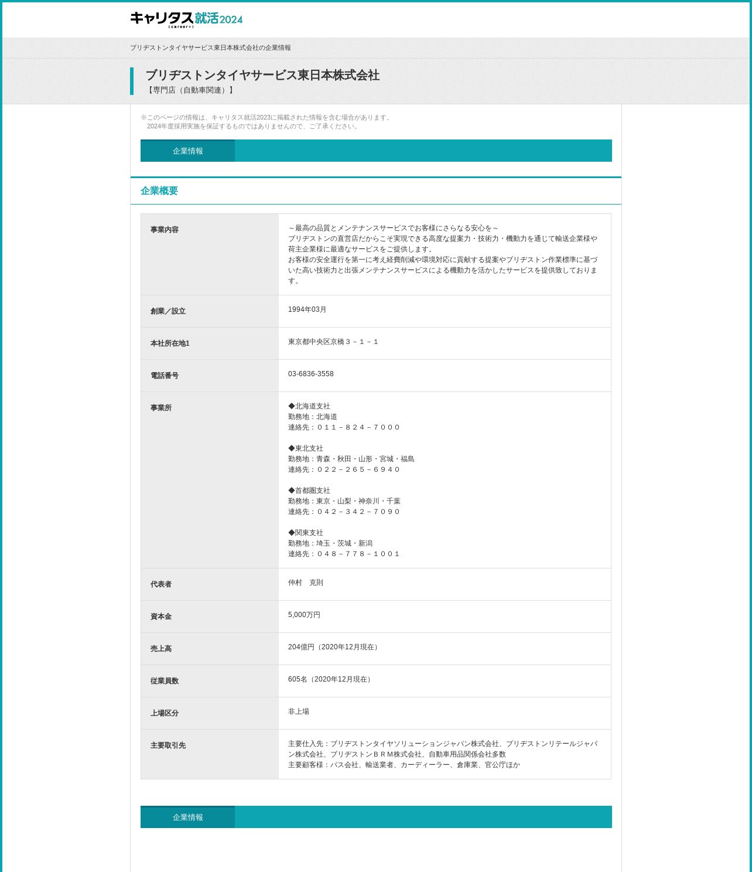Click the 上場区分 row label
The height and width of the screenshot is (872, 752).
click(x=165, y=713)
